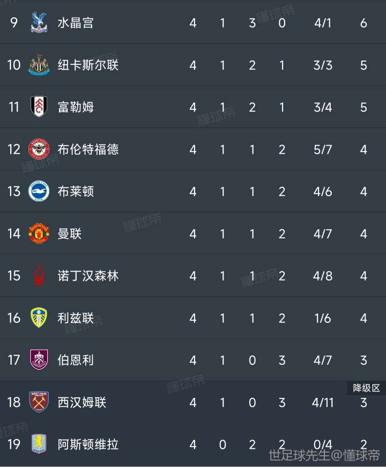Open the West Ham crossed hammers badge

[x=39, y=402]
